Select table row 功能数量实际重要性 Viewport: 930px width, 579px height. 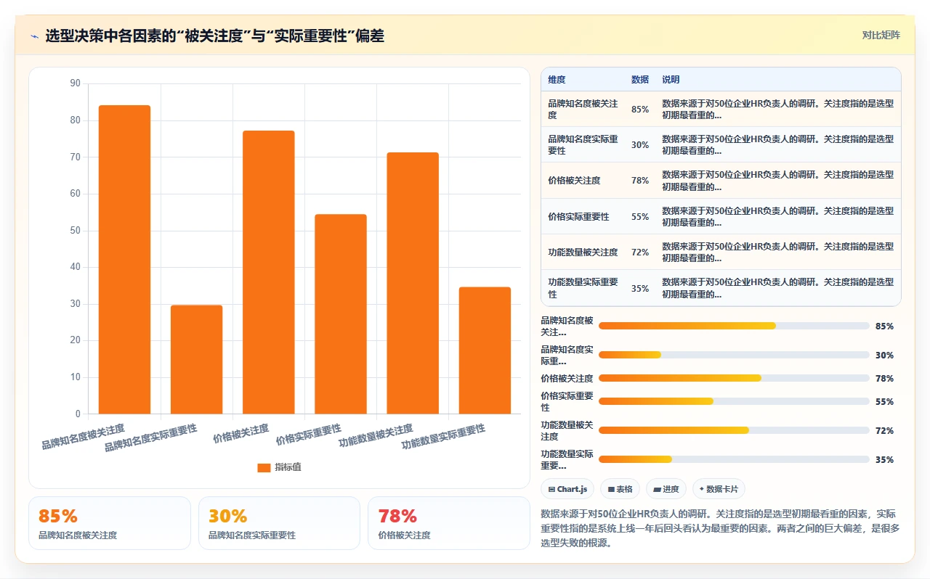721,287
